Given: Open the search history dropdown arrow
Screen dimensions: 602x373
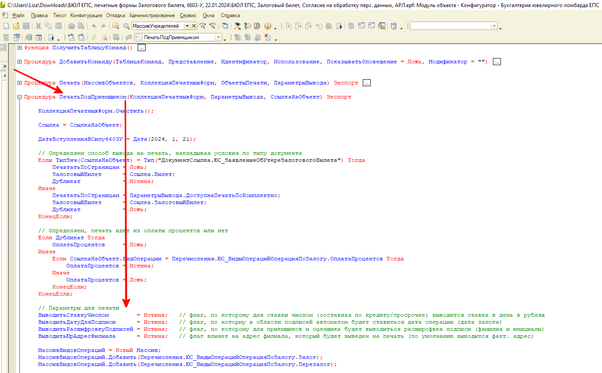Looking at the screenshot, I should coord(187,26).
